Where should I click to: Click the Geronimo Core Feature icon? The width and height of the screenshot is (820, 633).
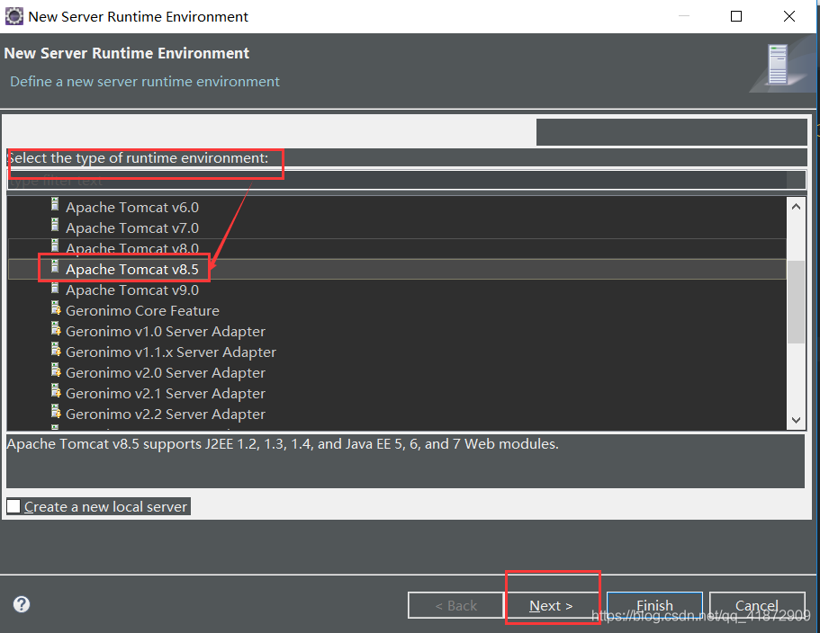(x=56, y=308)
